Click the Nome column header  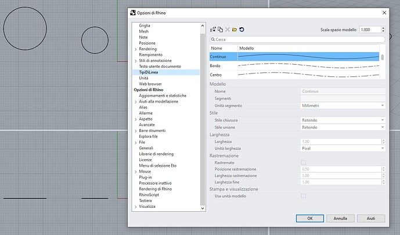pyautogui.click(x=224, y=48)
